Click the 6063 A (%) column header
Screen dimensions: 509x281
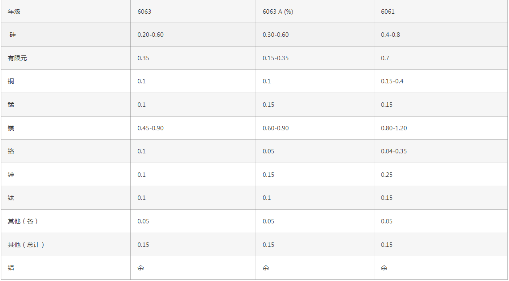coord(278,12)
